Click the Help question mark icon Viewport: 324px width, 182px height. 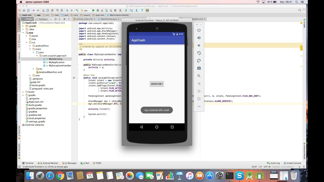[142, 10]
